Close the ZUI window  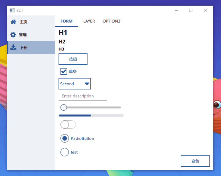click(206, 10)
